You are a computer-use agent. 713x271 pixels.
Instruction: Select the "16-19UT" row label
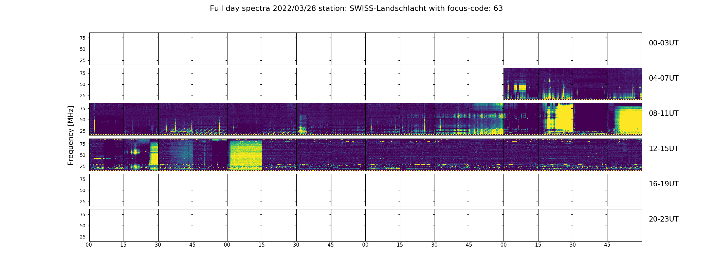(x=663, y=184)
